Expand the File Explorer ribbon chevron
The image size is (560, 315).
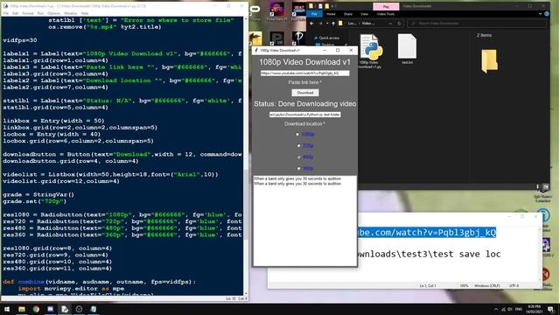(541, 14)
